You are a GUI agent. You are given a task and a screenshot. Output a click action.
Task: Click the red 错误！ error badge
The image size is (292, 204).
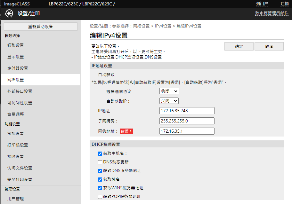[126, 131]
